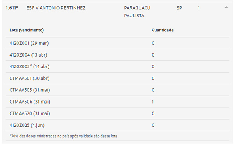Click the Quantidade column header
The height and width of the screenshot is (144, 235).
tap(163, 30)
